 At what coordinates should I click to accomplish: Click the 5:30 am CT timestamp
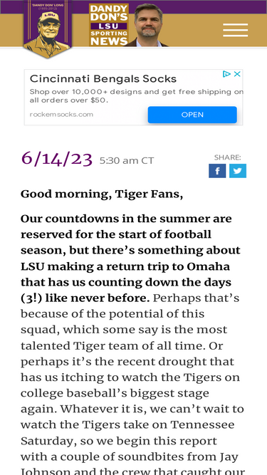pos(127,160)
